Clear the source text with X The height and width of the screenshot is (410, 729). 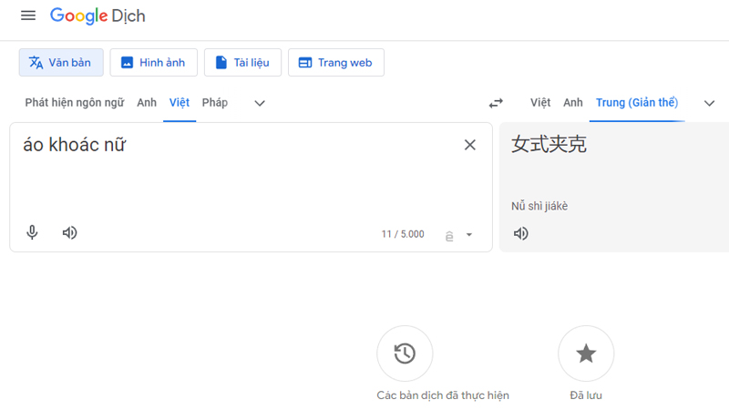[470, 145]
